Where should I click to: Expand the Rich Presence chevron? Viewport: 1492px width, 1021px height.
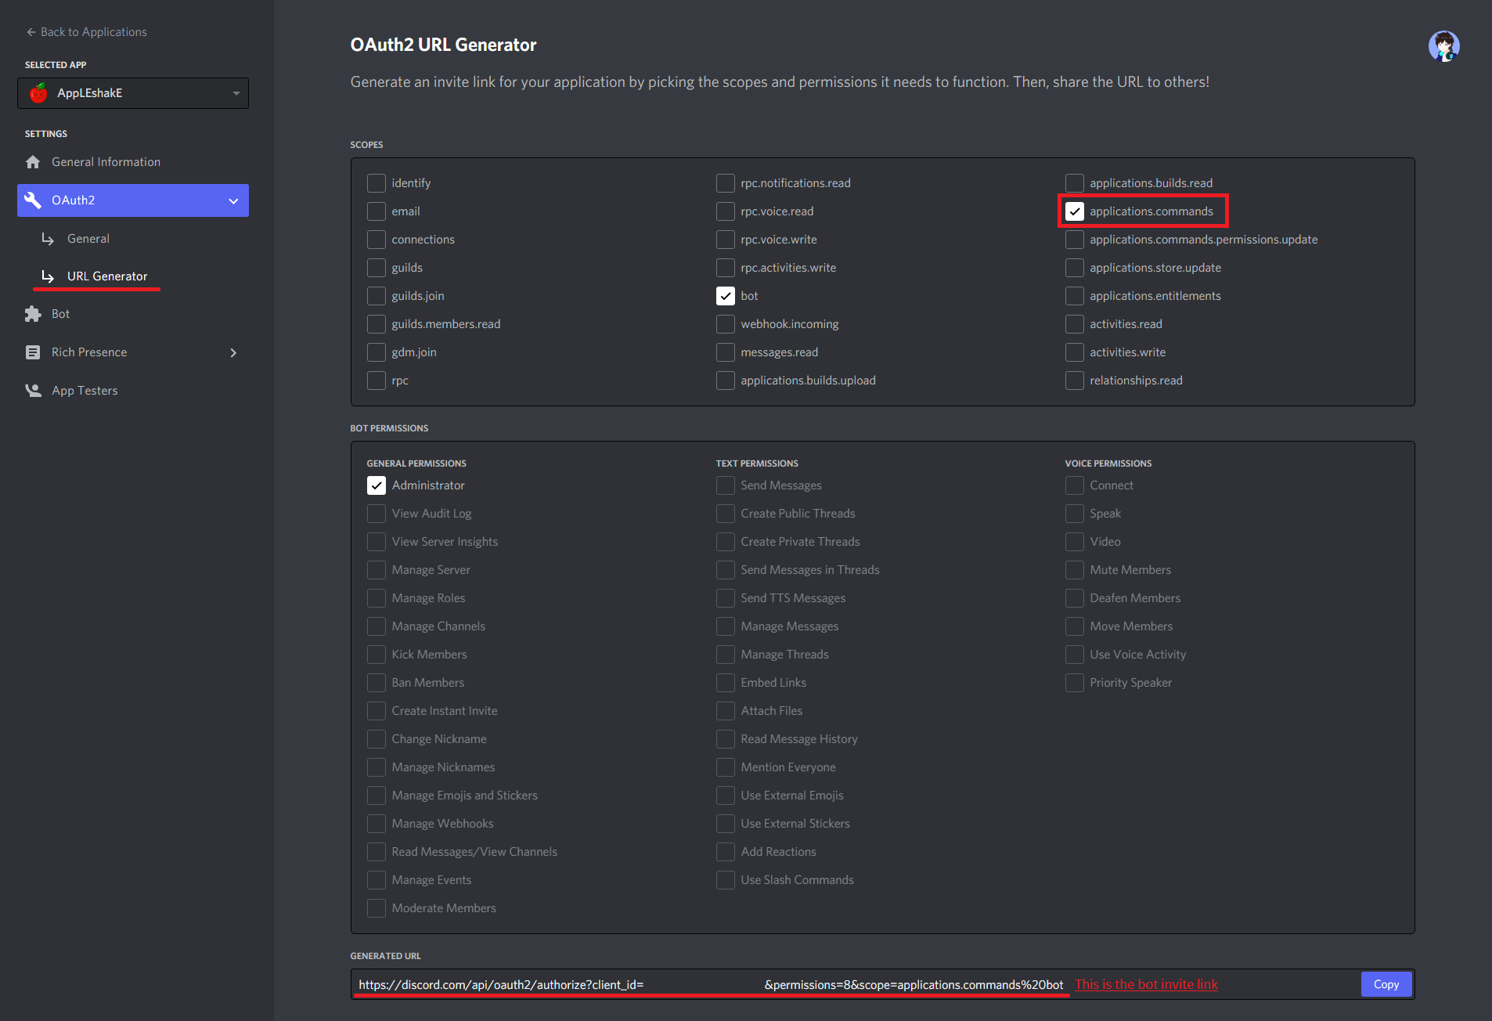pos(233,353)
